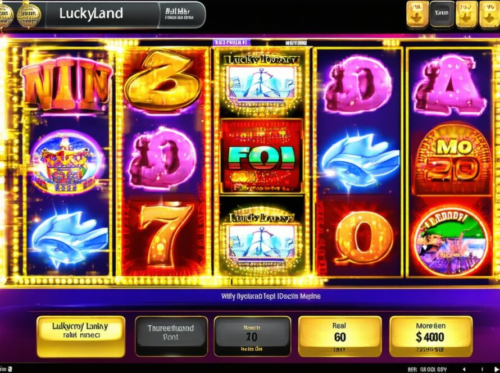The width and height of the screenshot is (500, 373).
Task: Click the third gold down-arrow button top right
Action: tap(490, 14)
